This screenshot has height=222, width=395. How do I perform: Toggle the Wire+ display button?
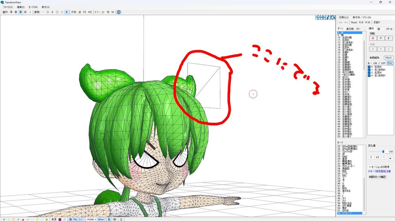(x=101, y=219)
